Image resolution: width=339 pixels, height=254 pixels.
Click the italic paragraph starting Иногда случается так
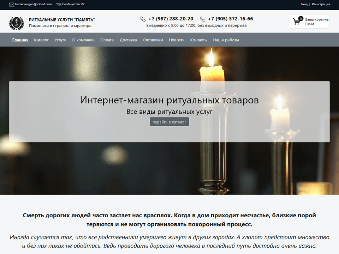(x=169, y=241)
